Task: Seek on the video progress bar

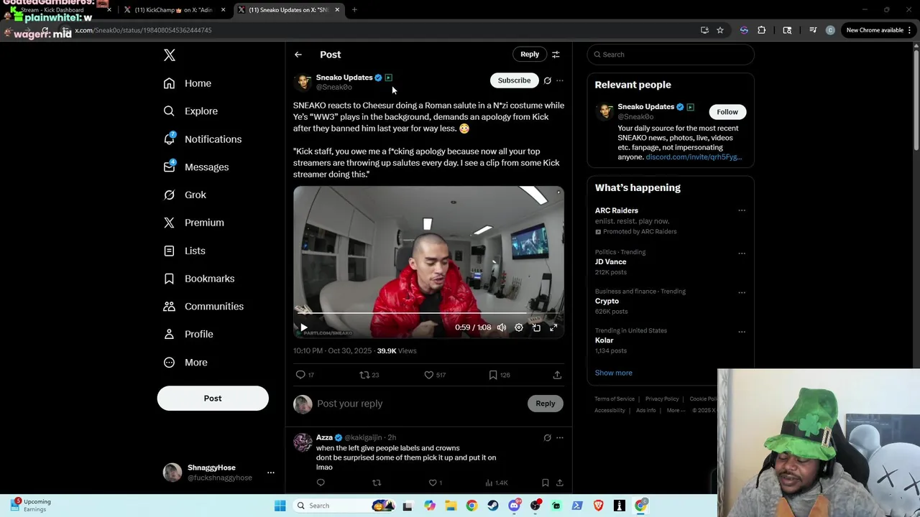Action: [x=428, y=314]
